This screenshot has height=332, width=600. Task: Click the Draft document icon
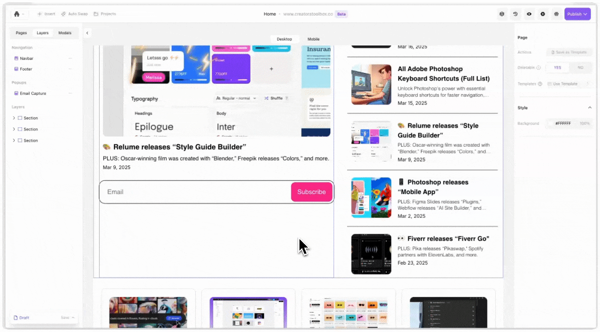click(15, 318)
